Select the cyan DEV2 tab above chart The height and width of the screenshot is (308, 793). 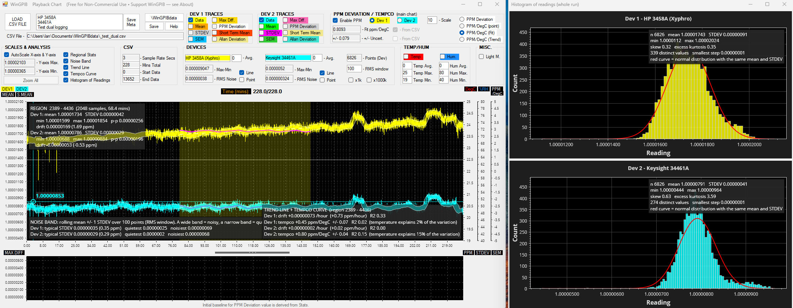(x=22, y=89)
